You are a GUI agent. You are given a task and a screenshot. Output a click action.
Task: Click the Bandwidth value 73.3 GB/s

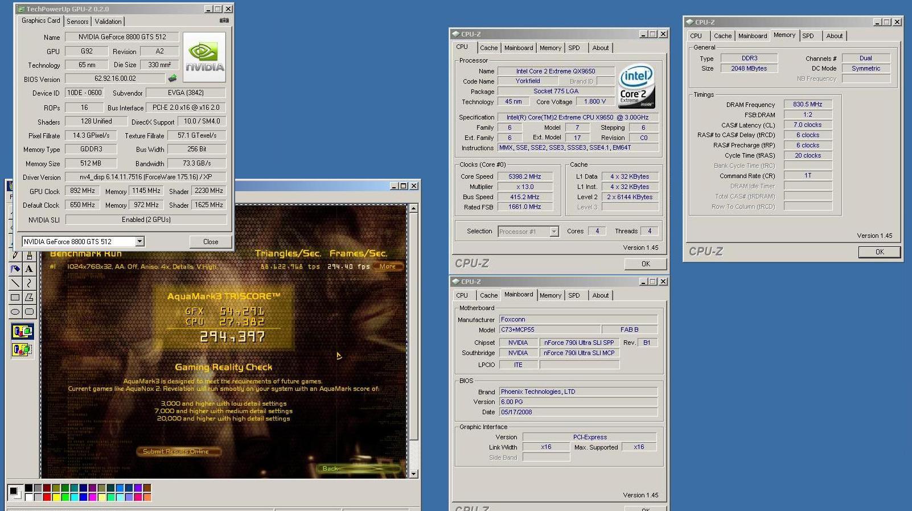point(197,163)
